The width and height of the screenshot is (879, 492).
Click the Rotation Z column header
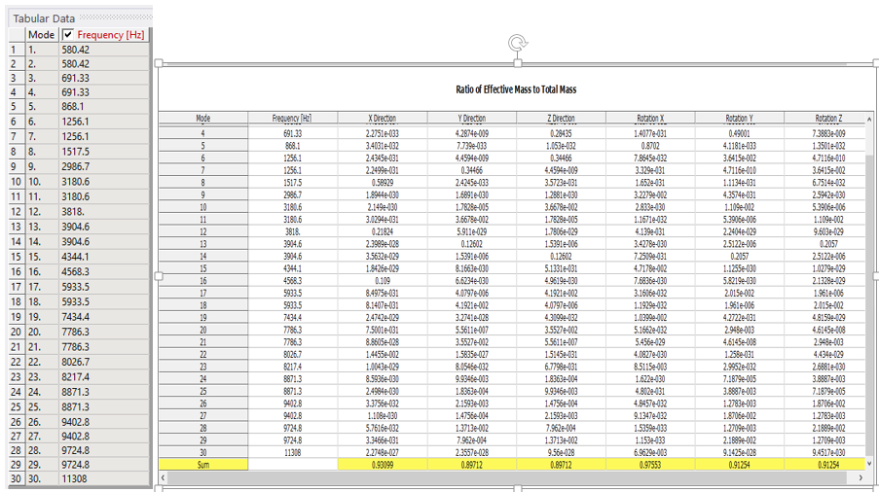coord(828,118)
